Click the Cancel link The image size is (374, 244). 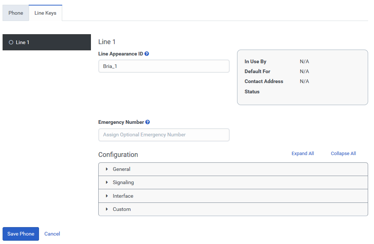[52, 234]
